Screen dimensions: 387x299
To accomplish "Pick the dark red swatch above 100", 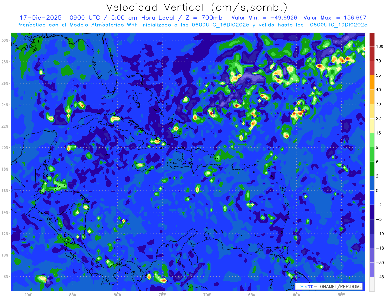I will coord(372,39).
